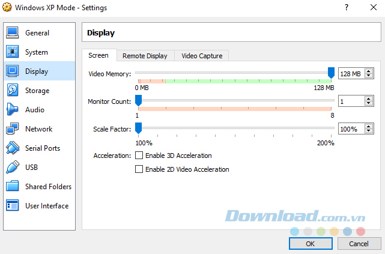
Task: Click the Video Memory 128 MB field
Action: (351, 74)
